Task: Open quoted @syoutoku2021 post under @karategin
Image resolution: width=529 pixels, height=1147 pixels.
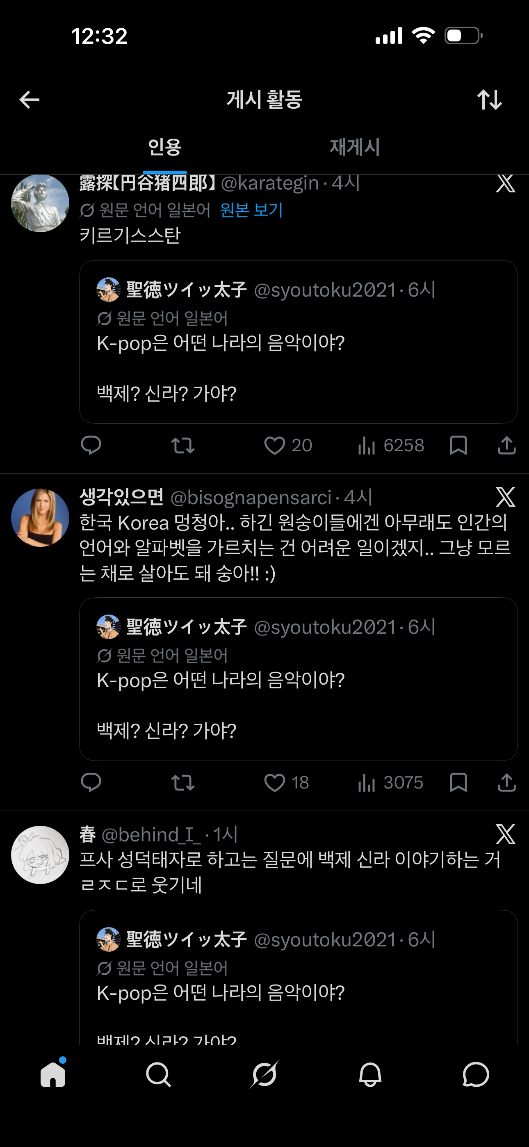Action: (x=299, y=342)
